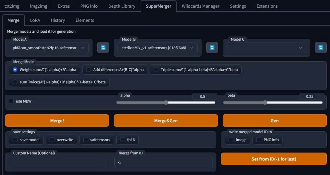Enable the safetensors save setting
Image resolution: width=330 pixels, height=175 pixels.
(86, 140)
